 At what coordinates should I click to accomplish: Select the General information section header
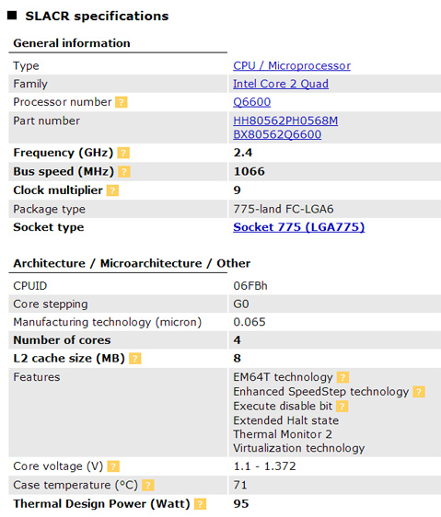click(x=72, y=43)
